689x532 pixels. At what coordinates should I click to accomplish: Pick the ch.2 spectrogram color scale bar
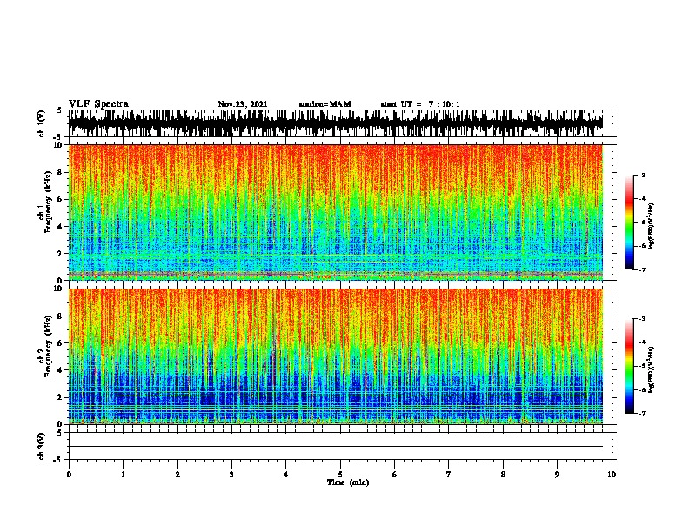629,366
